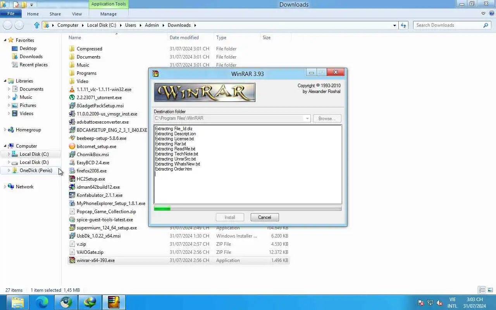Launch Microsoft Edge from the taskbar

(x=42, y=302)
